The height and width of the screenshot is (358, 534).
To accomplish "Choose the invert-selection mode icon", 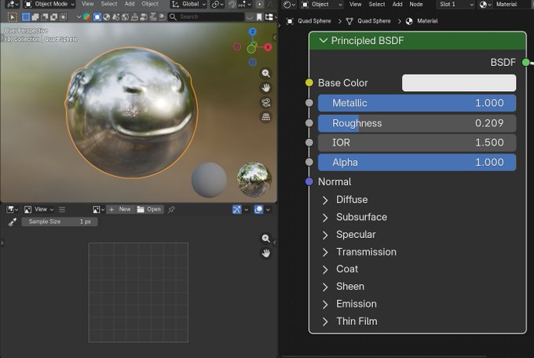I will point(54,16).
